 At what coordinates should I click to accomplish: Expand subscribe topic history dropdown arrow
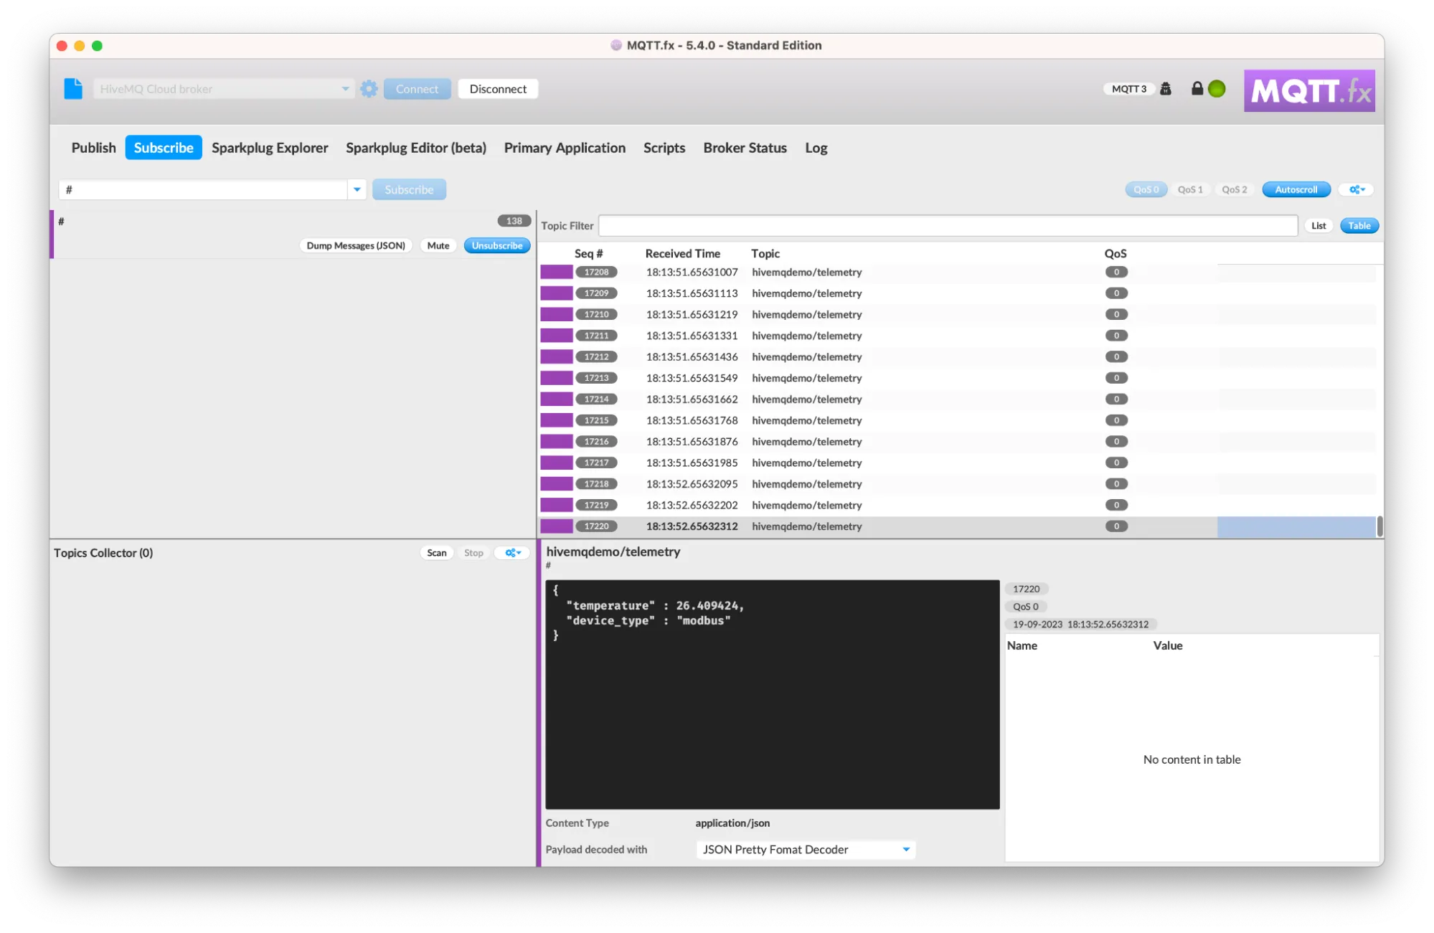[357, 189]
